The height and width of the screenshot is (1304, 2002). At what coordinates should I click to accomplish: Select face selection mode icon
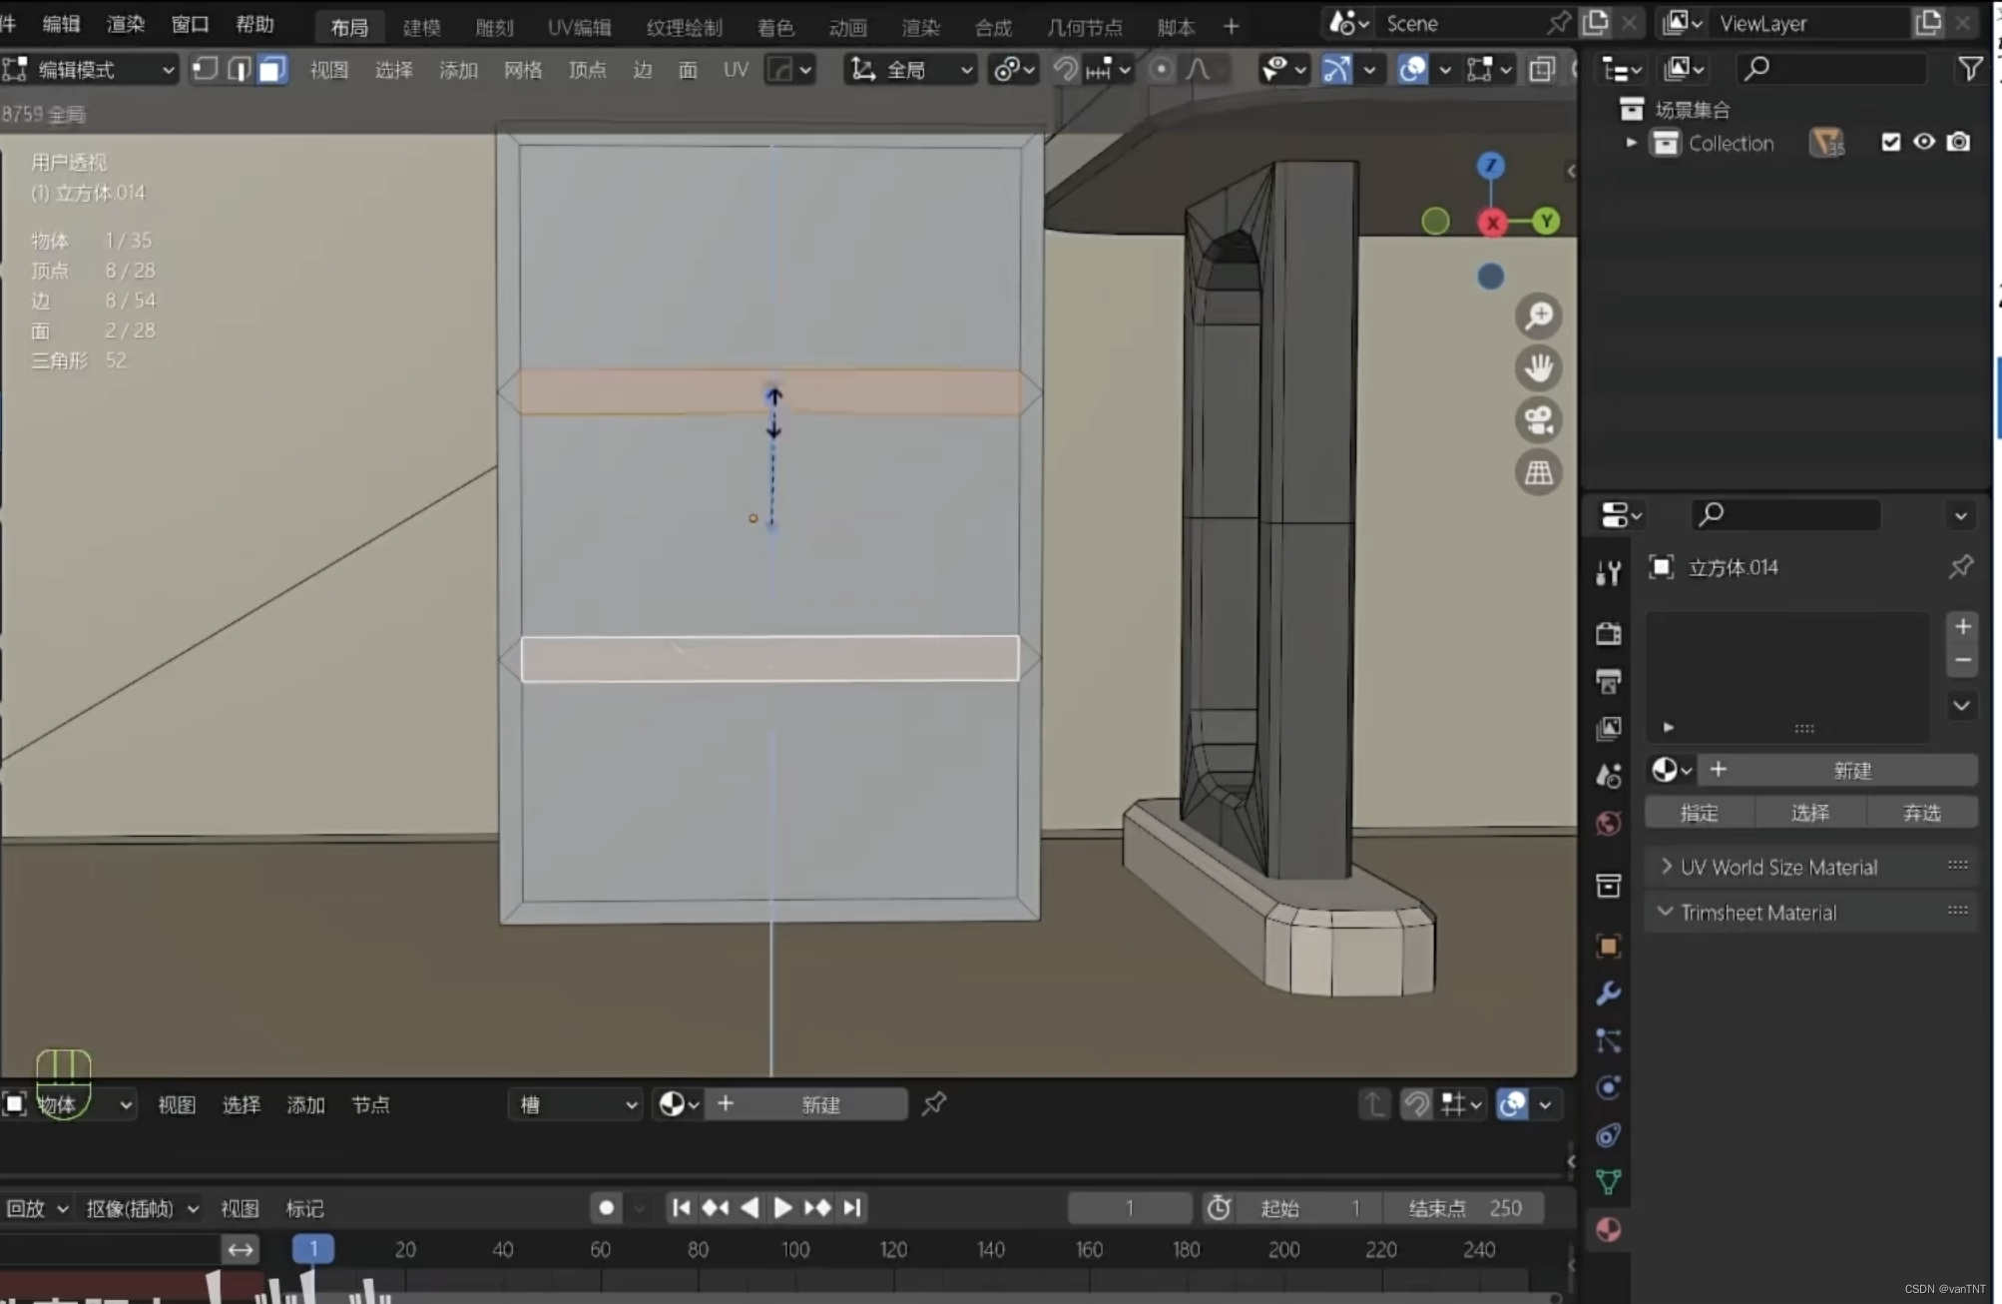coord(271,69)
